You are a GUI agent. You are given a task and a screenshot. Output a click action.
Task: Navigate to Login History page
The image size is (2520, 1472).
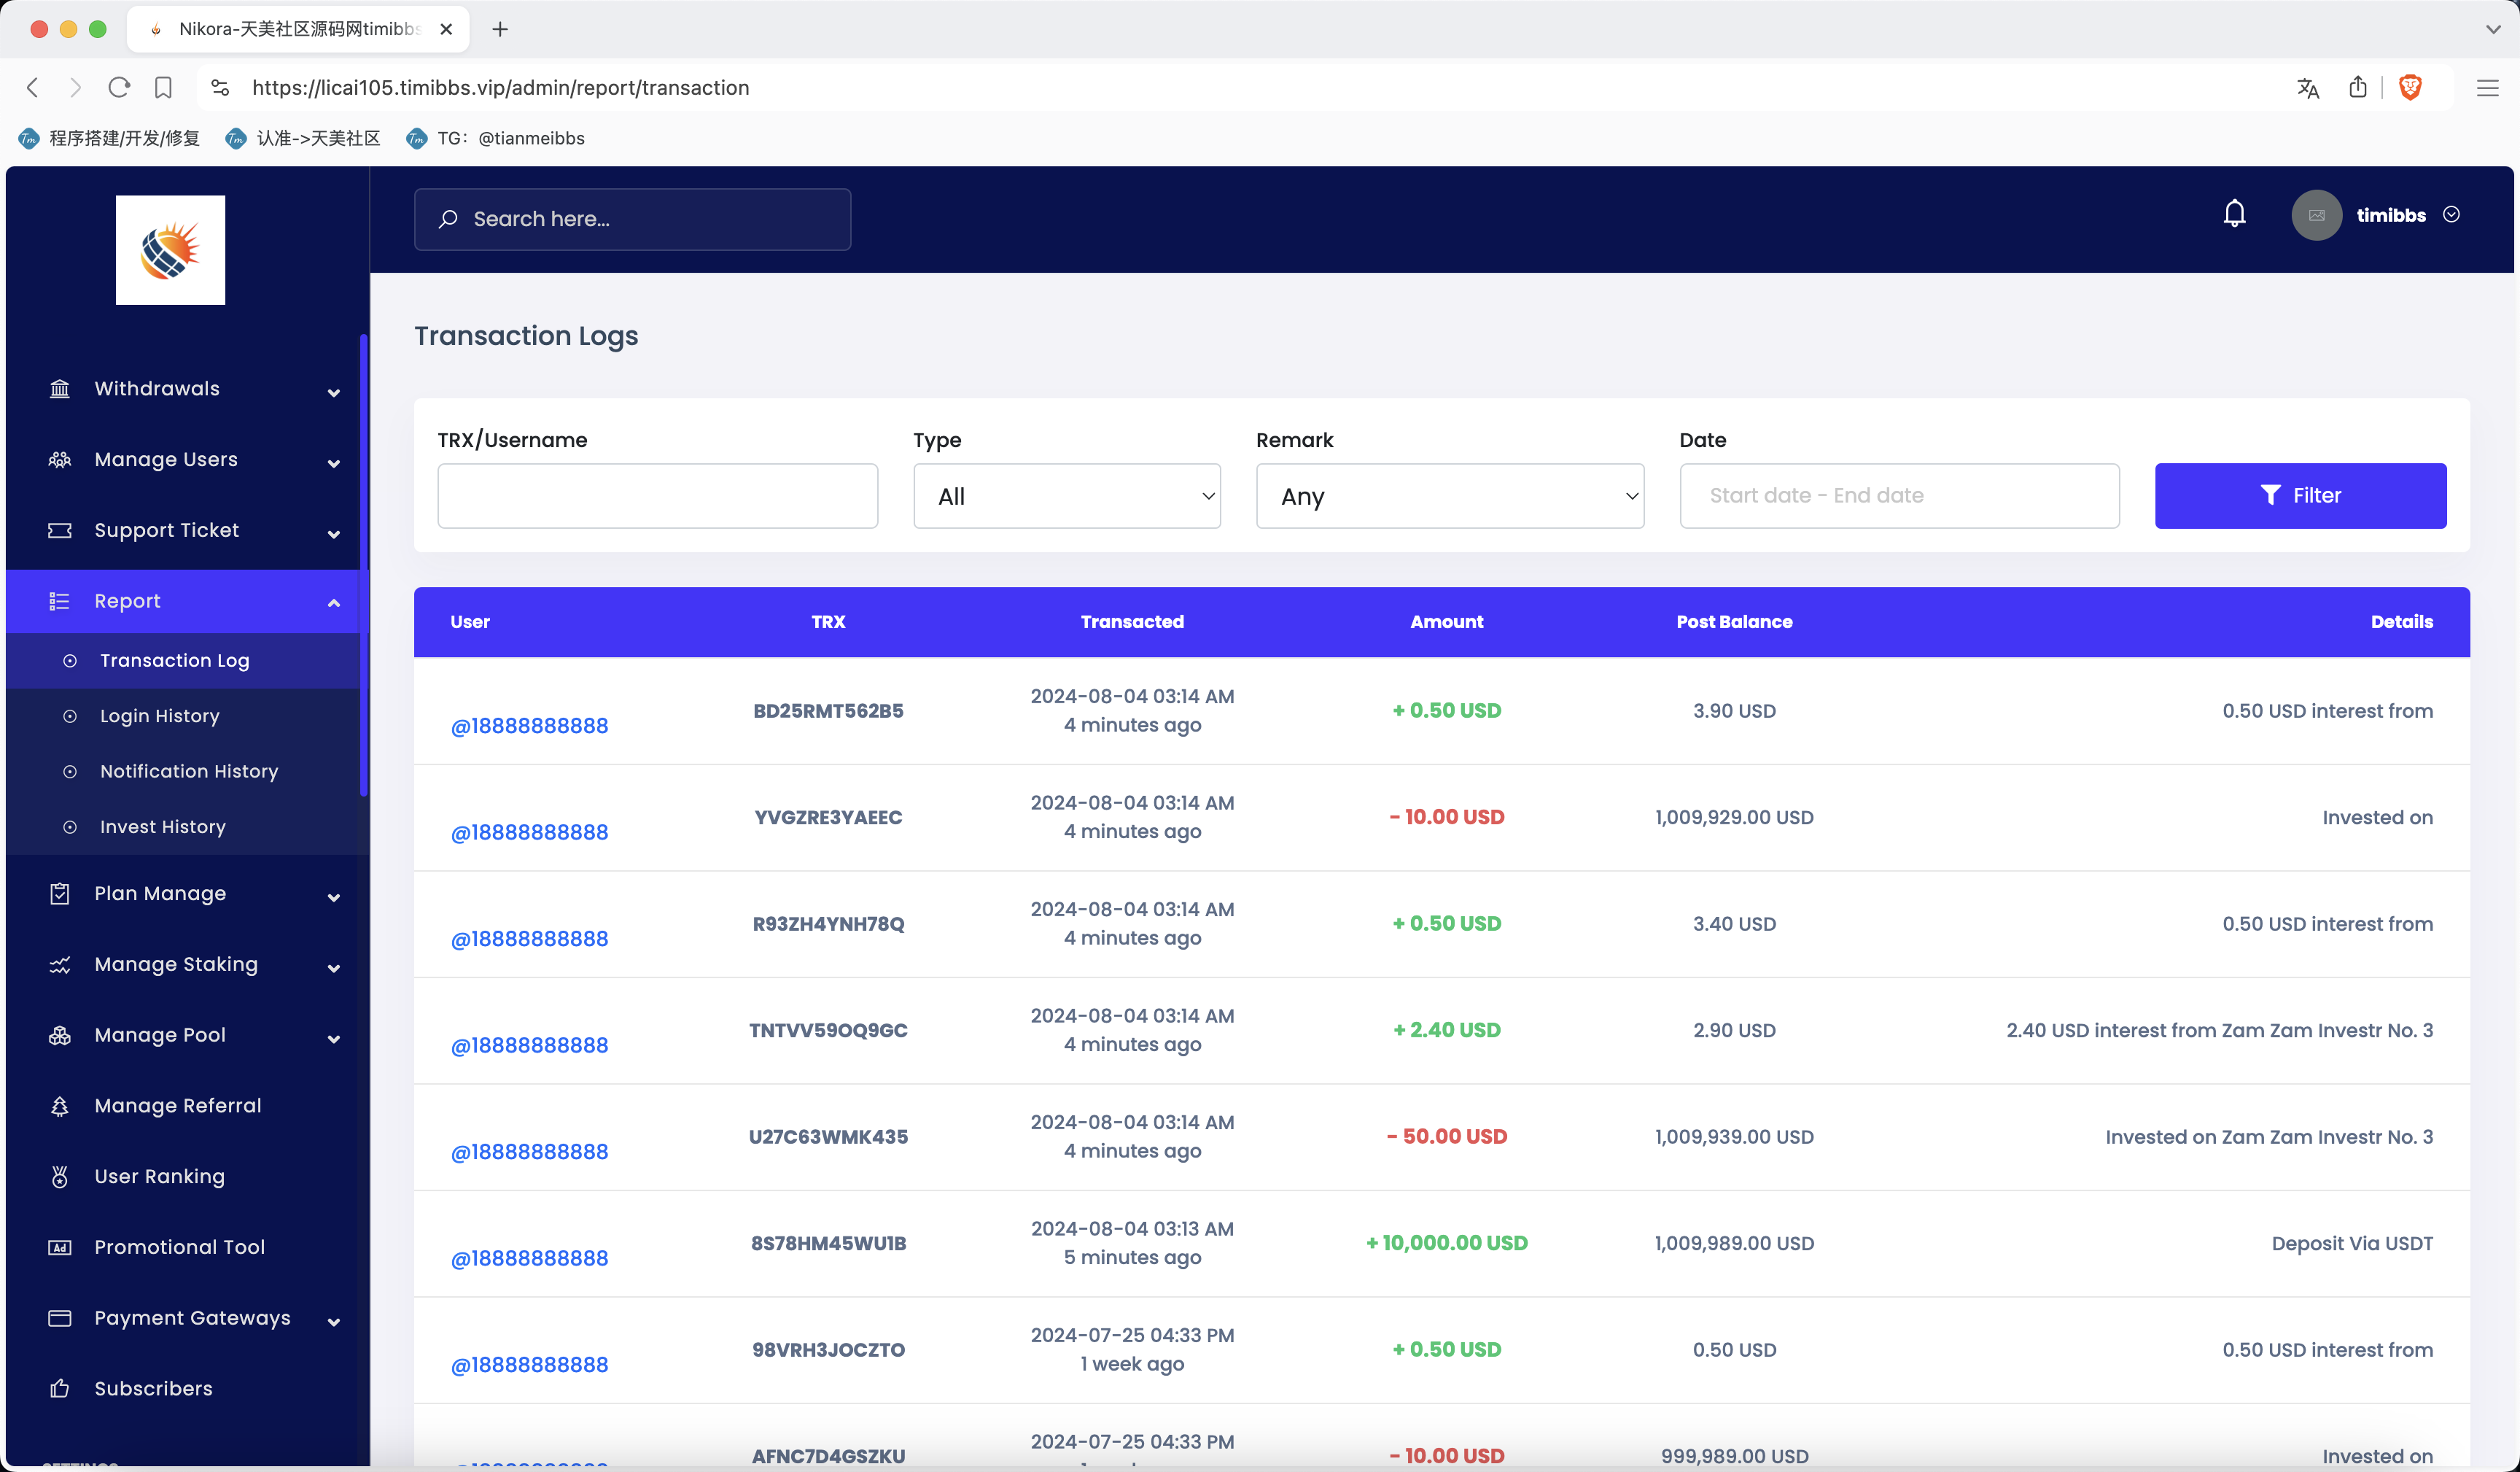pyautogui.click(x=160, y=715)
